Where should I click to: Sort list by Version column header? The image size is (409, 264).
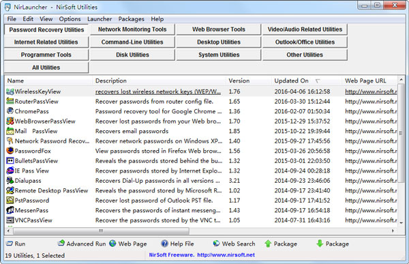click(x=249, y=80)
